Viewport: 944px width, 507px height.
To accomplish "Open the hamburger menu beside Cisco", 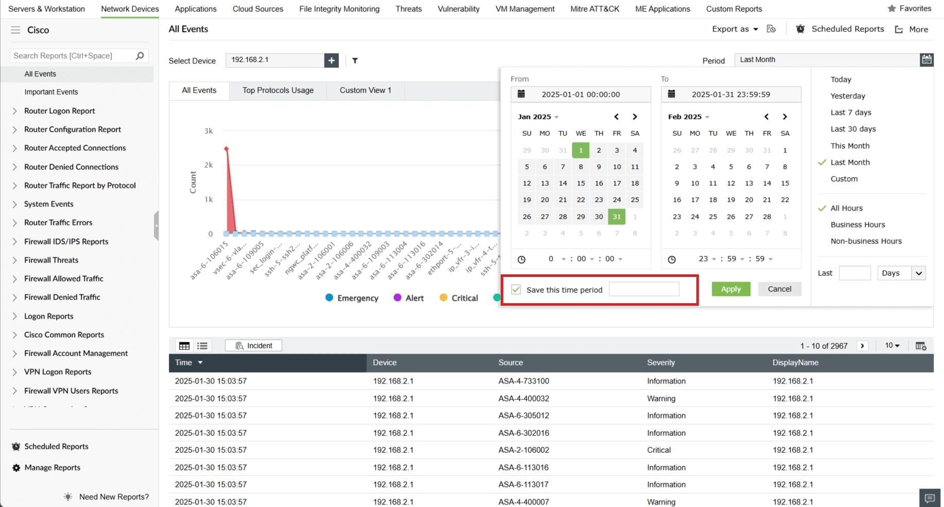I will pyautogui.click(x=15, y=30).
